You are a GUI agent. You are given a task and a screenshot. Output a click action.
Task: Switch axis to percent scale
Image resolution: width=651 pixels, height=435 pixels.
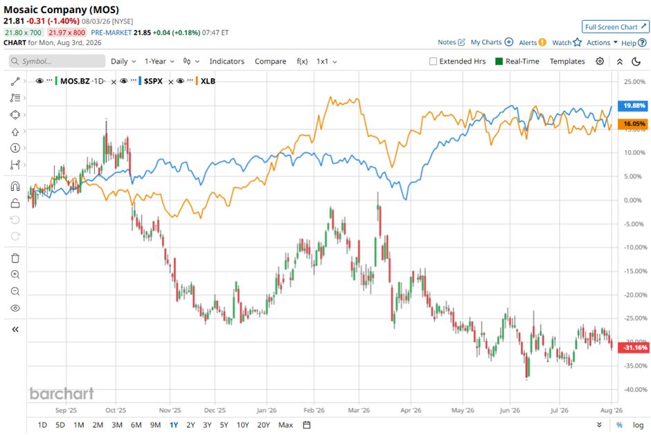[x=619, y=425]
